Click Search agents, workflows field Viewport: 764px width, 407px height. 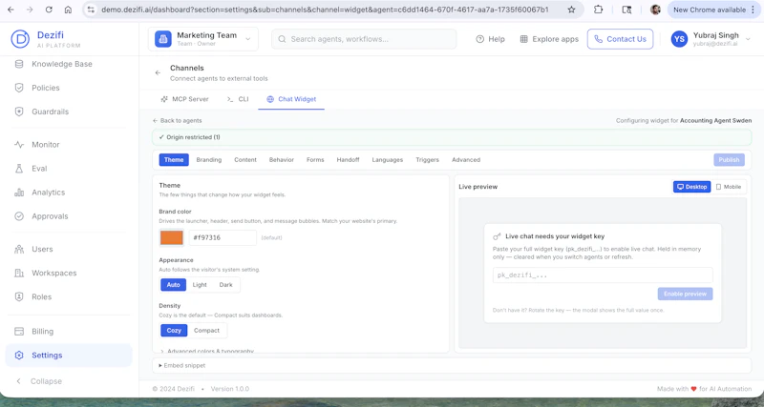point(364,39)
